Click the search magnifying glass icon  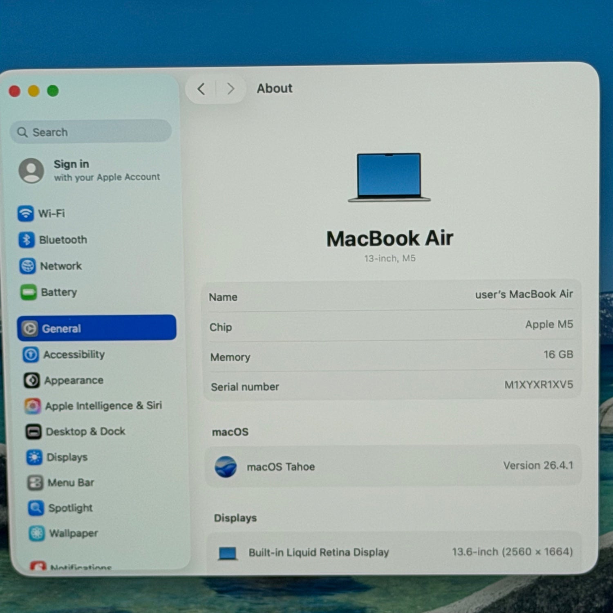(x=22, y=132)
